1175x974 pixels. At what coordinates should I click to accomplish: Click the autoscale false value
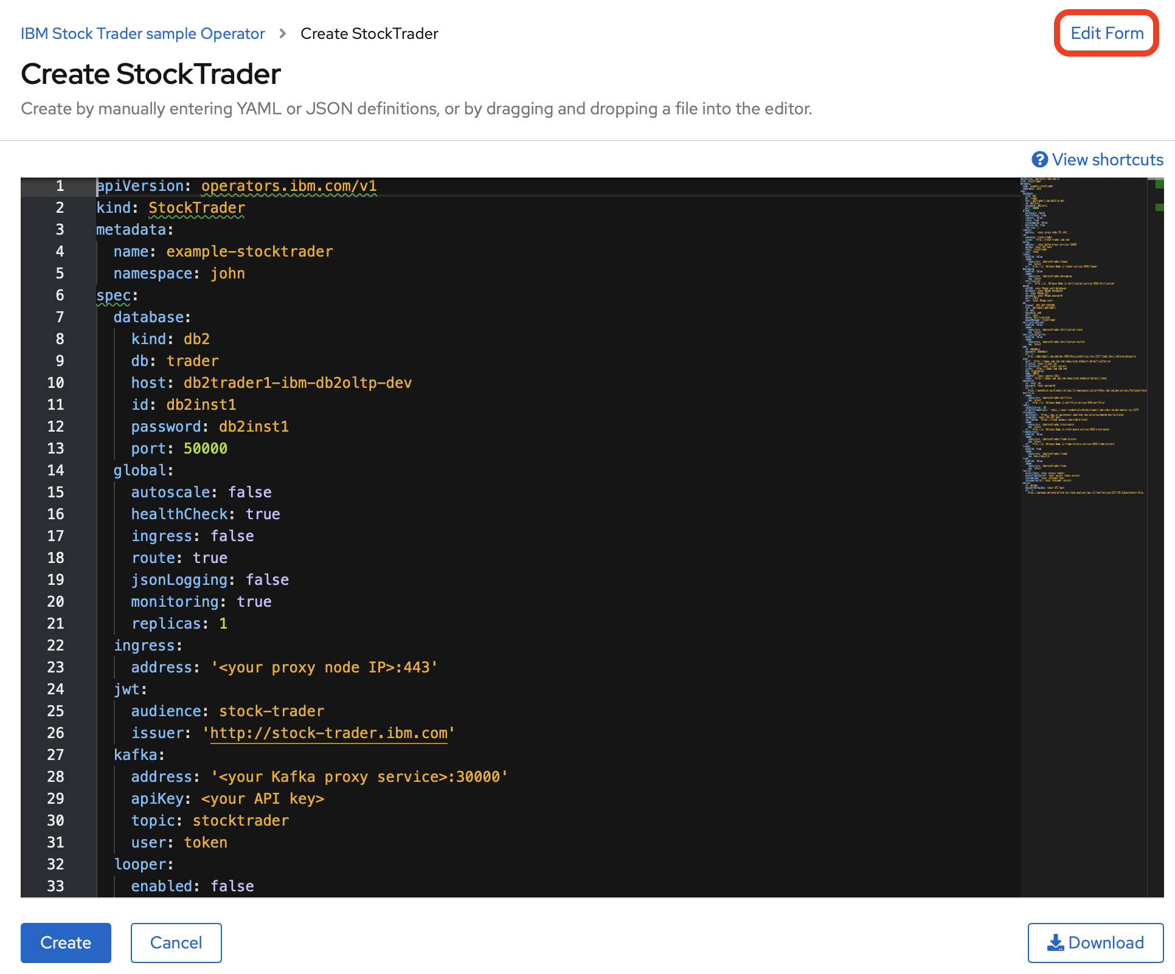250,492
